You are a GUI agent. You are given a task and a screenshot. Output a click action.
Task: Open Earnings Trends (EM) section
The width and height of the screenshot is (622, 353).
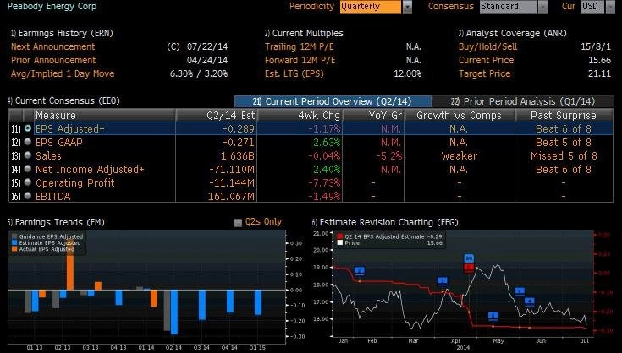(x=57, y=222)
